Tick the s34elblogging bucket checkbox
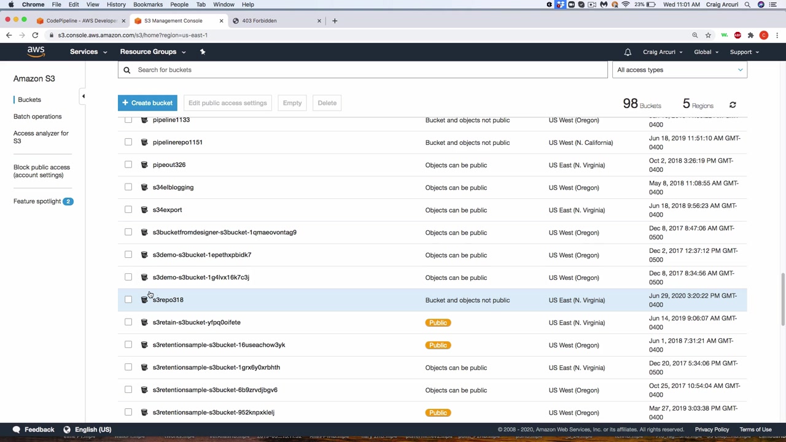The width and height of the screenshot is (786, 442). 128,187
